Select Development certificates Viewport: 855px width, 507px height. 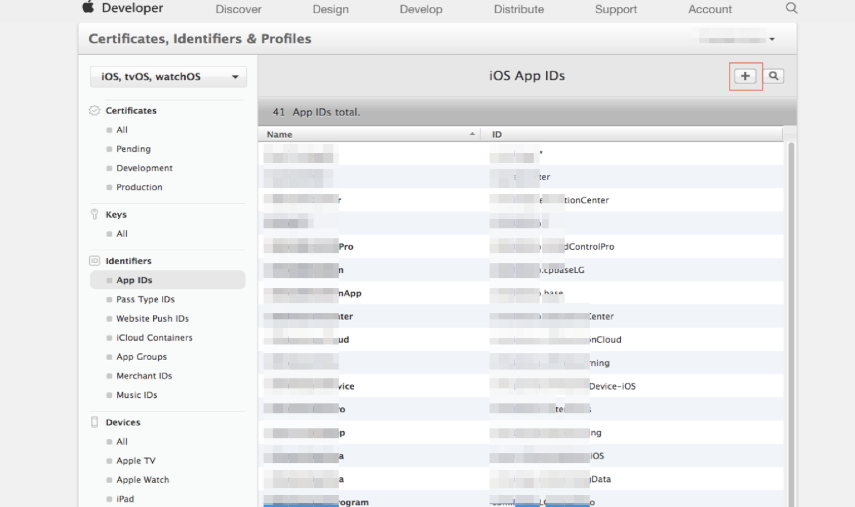pos(144,168)
